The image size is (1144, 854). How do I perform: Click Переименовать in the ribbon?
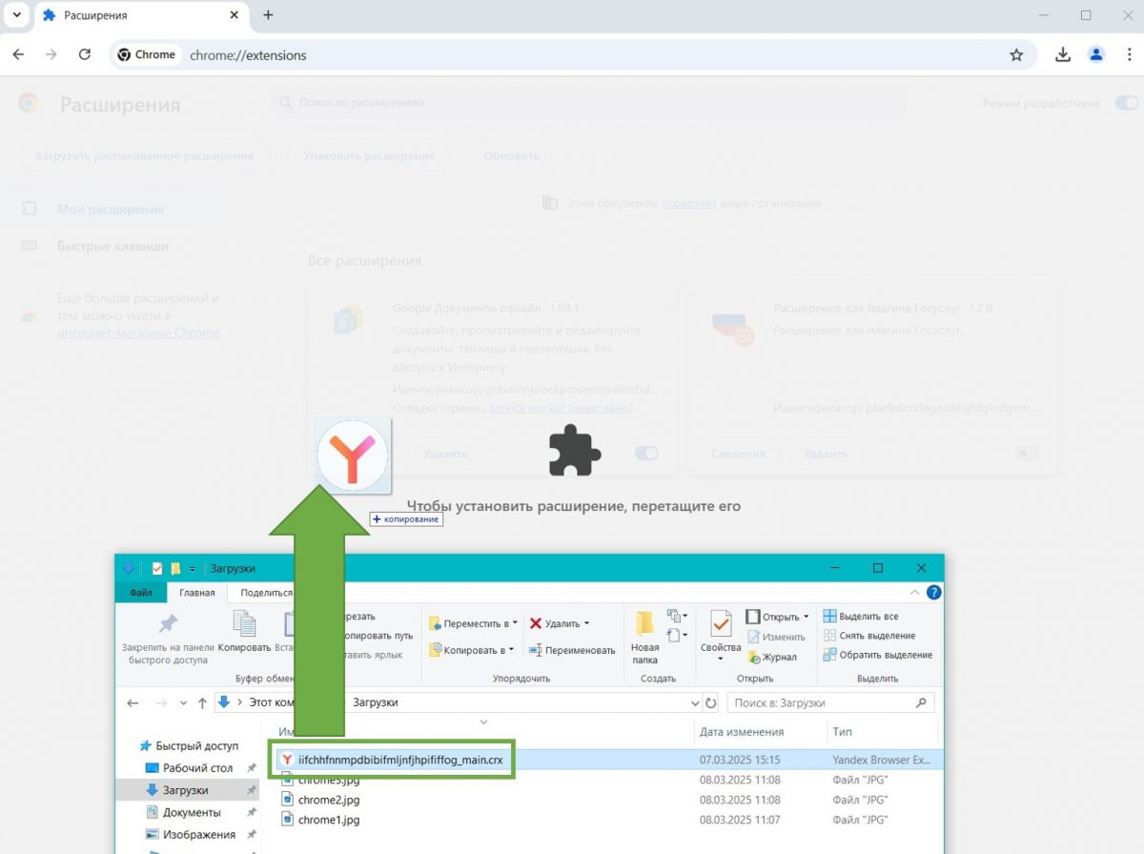[572, 650]
